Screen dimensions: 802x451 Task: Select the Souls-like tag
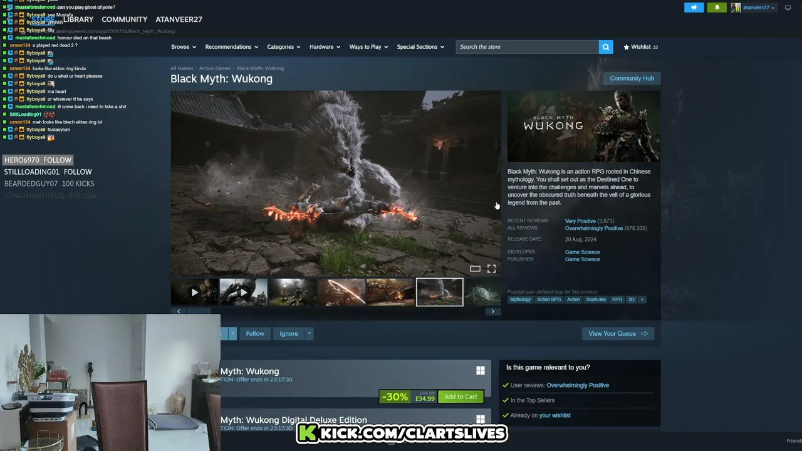tap(596, 299)
